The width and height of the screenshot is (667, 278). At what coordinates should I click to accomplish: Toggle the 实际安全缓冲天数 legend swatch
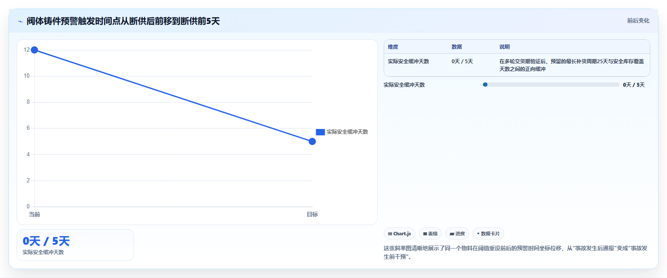(320, 132)
